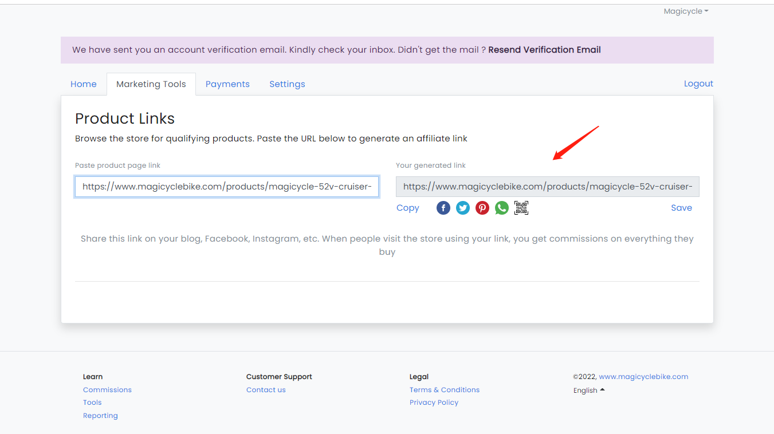View Terms & Conditions
The height and width of the screenshot is (434, 774).
tap(445, 390)
